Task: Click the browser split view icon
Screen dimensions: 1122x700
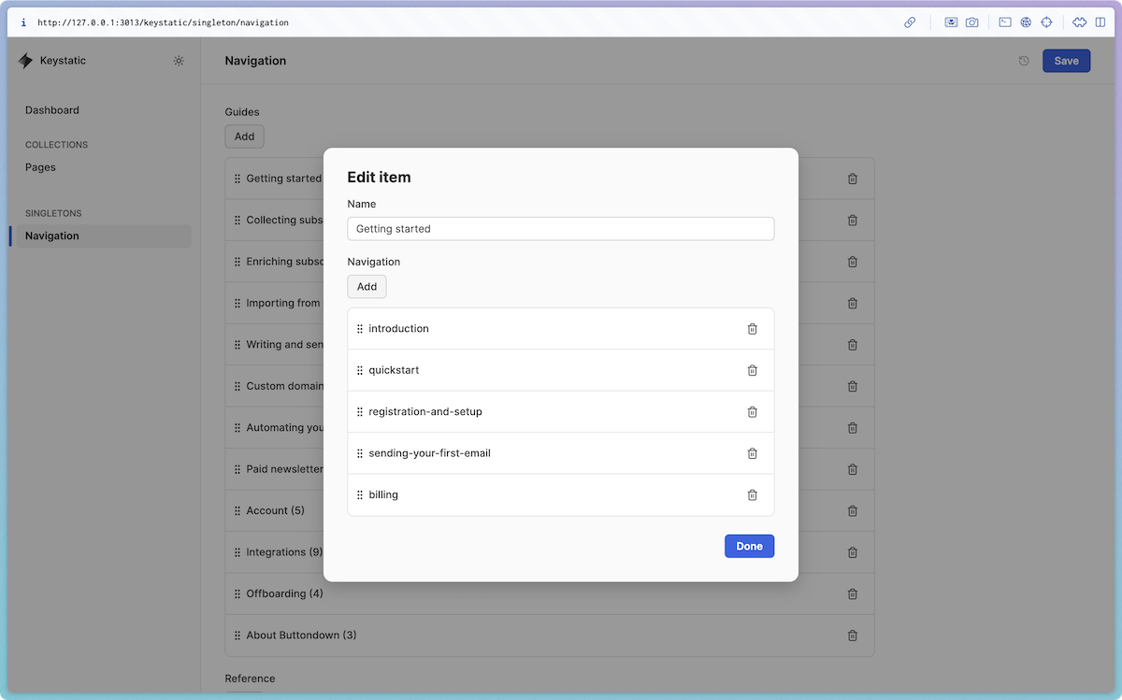Action: click(1100, 22)
